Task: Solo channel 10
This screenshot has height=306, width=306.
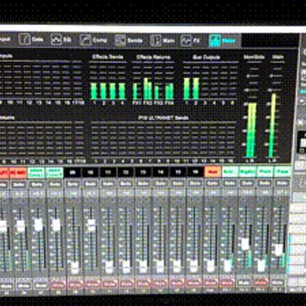Action: (x=90, y=184)
